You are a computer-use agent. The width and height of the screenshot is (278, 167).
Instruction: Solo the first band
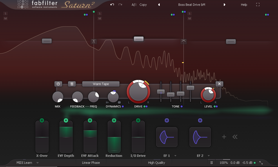pos(6,13)
